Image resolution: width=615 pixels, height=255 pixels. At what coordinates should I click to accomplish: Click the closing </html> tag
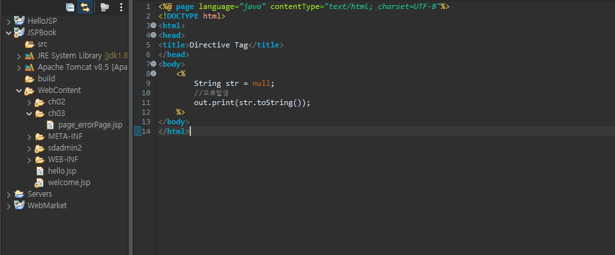[x=174, y=131]
